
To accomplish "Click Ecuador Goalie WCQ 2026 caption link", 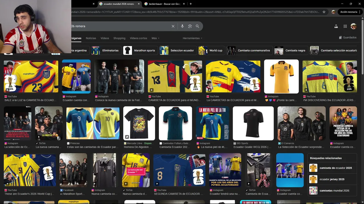I will pos(253,147).
